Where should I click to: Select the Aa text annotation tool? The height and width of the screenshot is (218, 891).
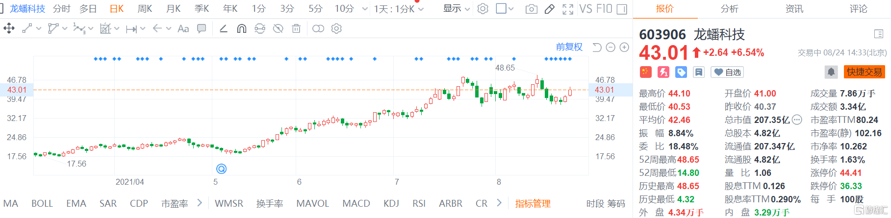pyautogui.click(x=183, y=29)
